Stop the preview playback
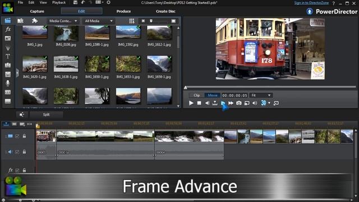This screenshot has width=359, height=202. click(x=199, y=103)
